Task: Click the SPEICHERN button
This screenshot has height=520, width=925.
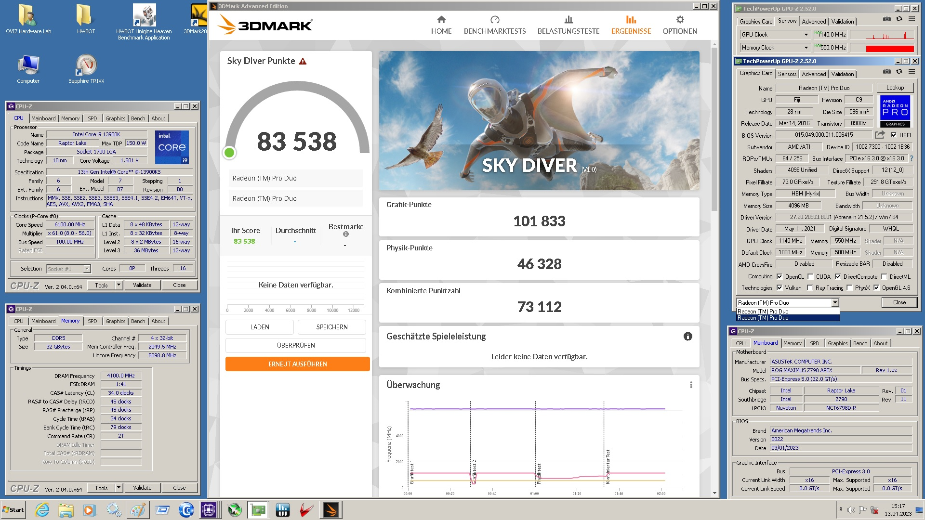Action: tap(332, 327)
